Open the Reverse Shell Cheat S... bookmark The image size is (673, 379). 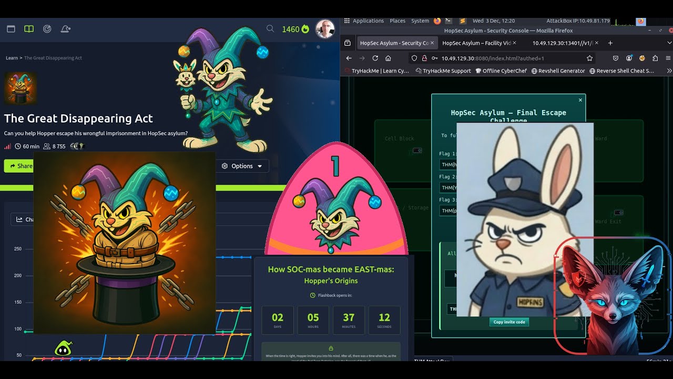click(621, 71)
